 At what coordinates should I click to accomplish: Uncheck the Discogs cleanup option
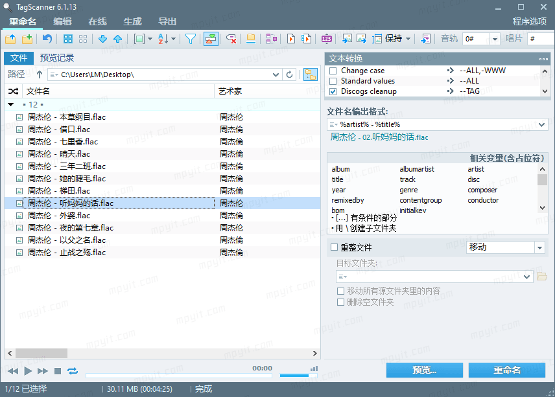click(x=333, y=91)
